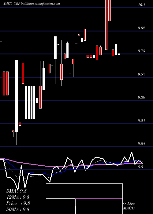The image size is (153, 214).
Task: Click the '<<Live MACD' label
Action: (x=129, y=206)
